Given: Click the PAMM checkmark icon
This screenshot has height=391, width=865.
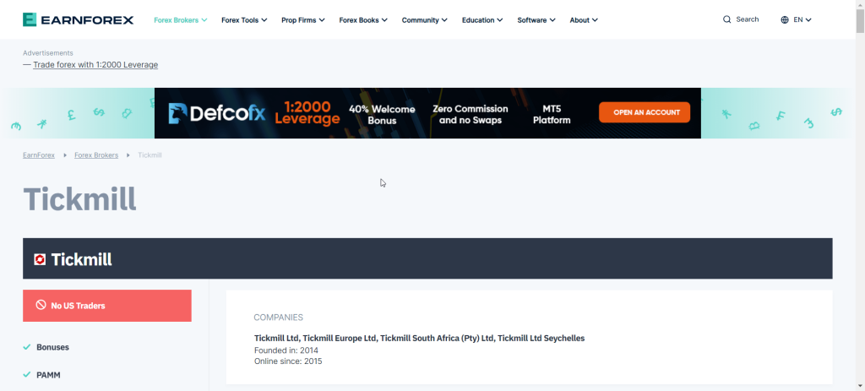Looking at the screenshot, I should click(26, 375).
